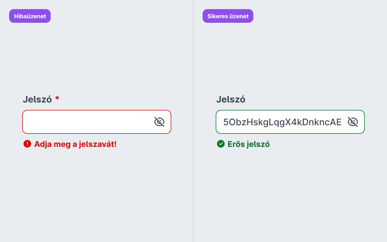Click the vertical divider between the panels

[193, 121]
